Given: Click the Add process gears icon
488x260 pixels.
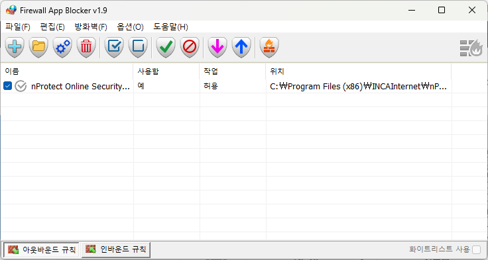Looking at the screenshot, I should [x=62, y=47].
